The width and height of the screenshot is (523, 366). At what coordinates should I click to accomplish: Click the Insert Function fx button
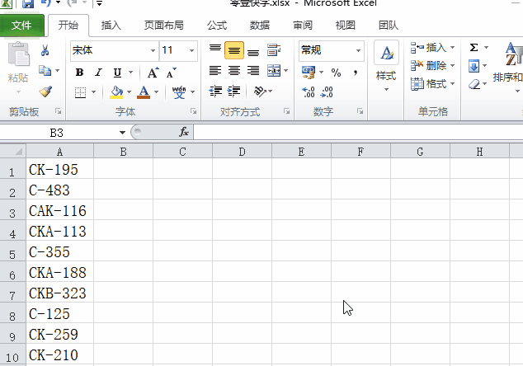click(x=184, y=132)
